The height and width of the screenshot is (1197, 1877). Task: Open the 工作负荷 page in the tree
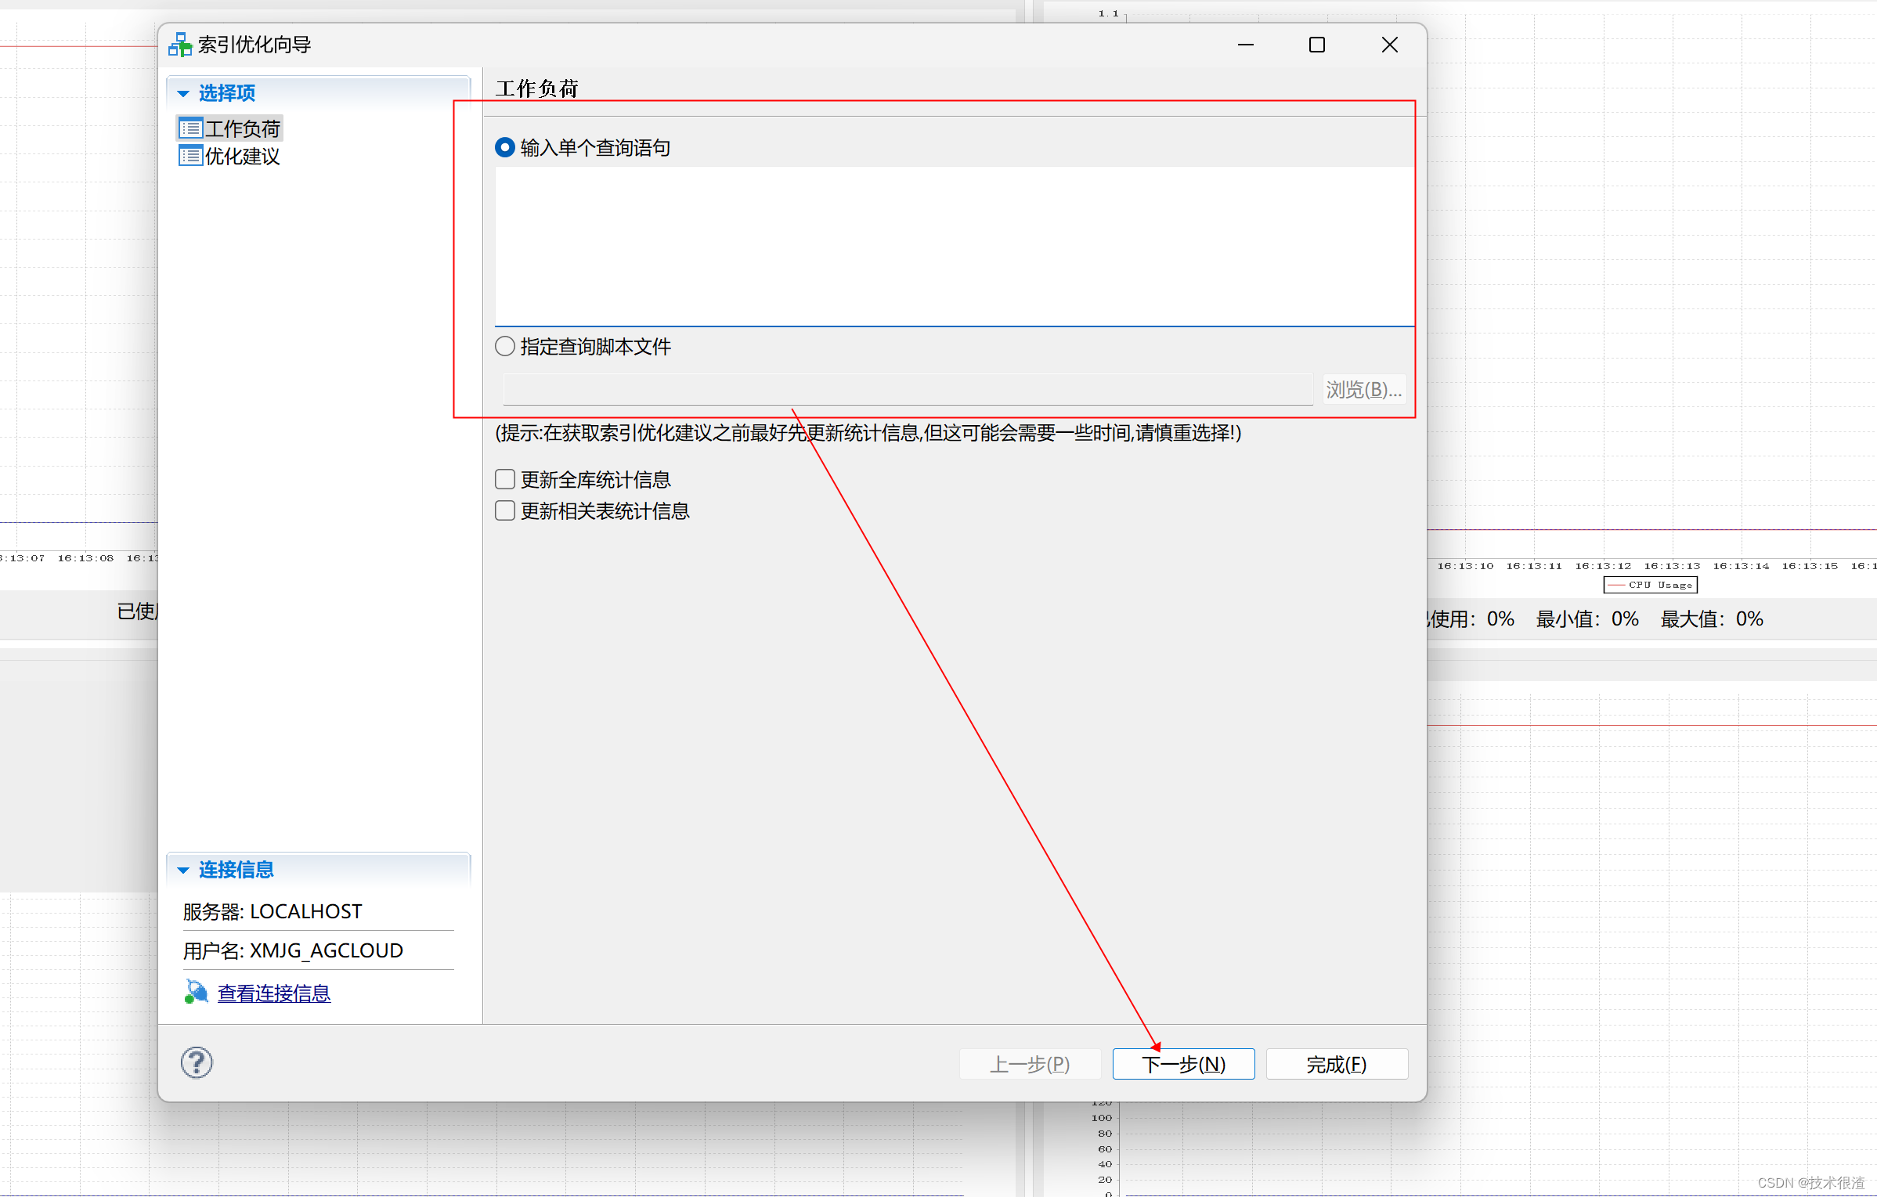242,128
